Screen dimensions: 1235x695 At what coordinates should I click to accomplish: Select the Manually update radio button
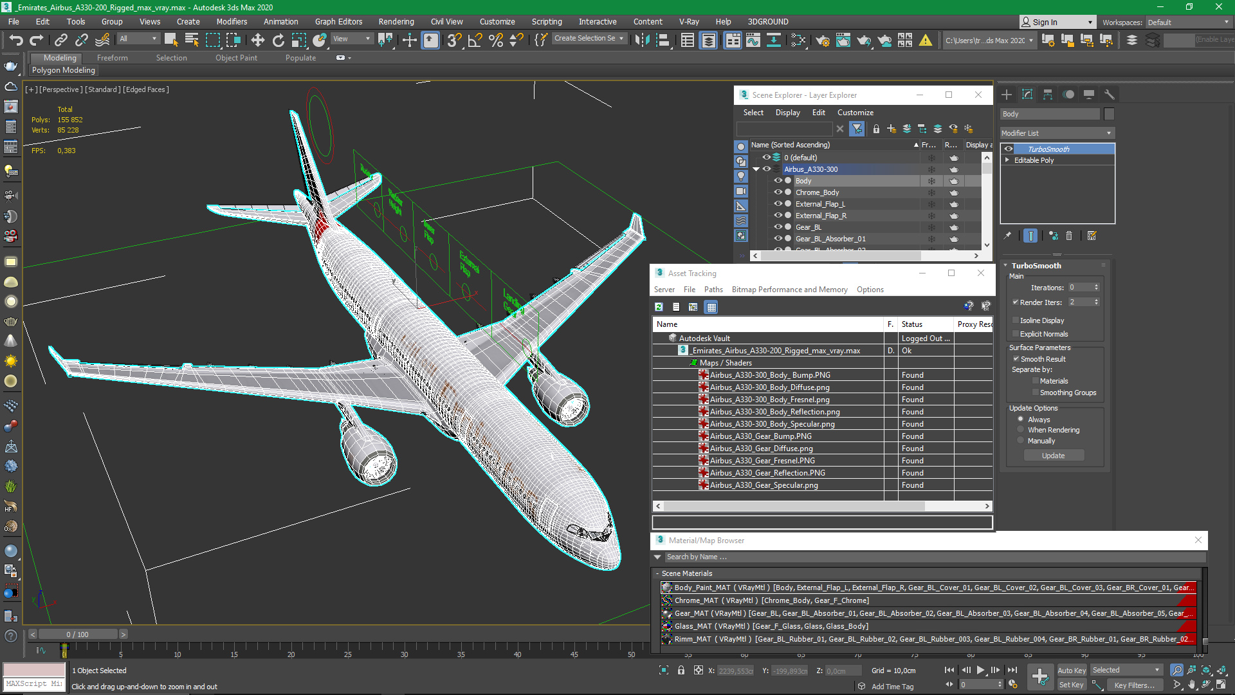point(1021,441)
